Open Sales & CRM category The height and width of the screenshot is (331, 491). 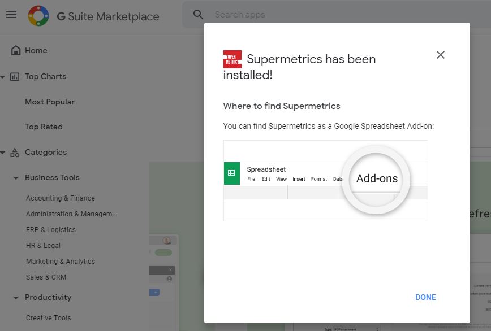point(46,277)
